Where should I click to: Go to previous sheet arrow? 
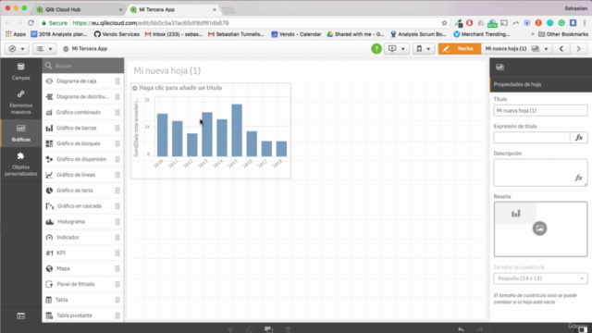[561, 49]
